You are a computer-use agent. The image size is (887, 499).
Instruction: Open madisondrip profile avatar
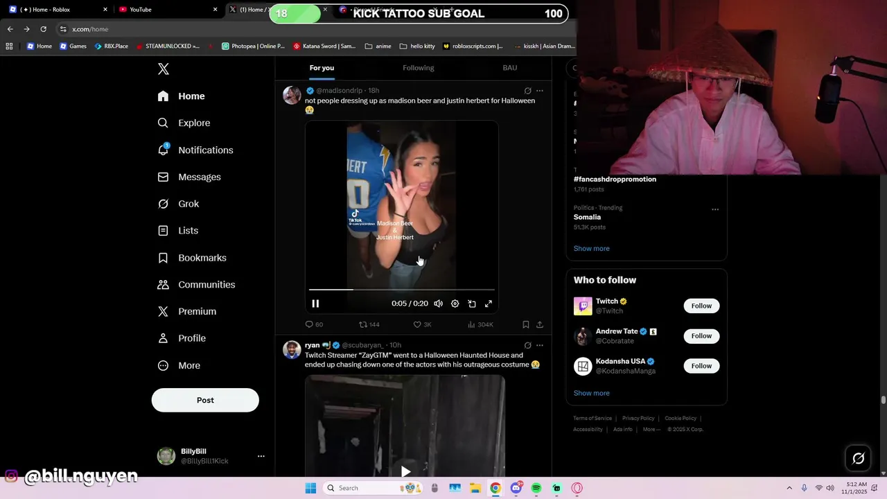292,95
